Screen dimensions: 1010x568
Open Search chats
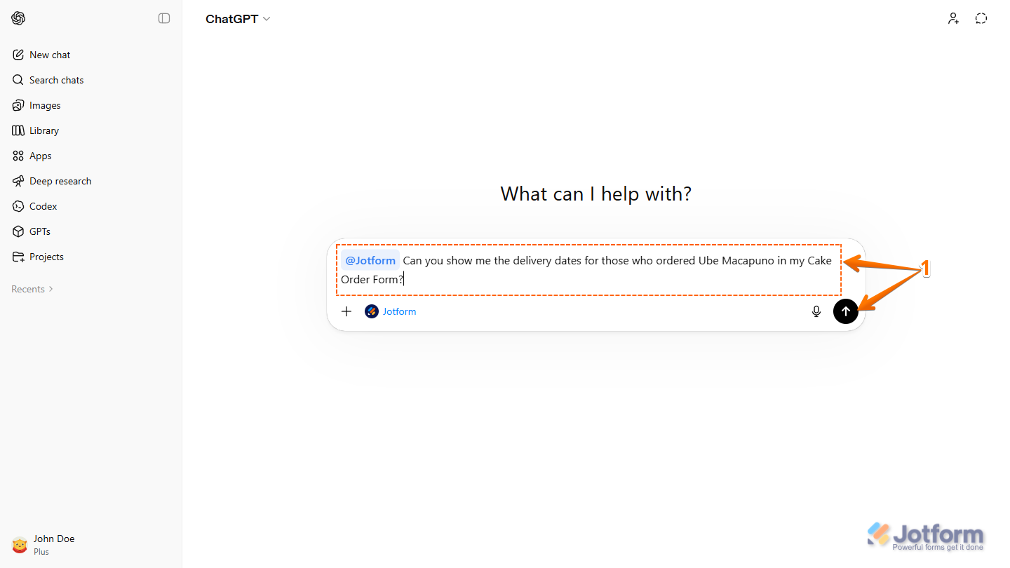[56, 79]
